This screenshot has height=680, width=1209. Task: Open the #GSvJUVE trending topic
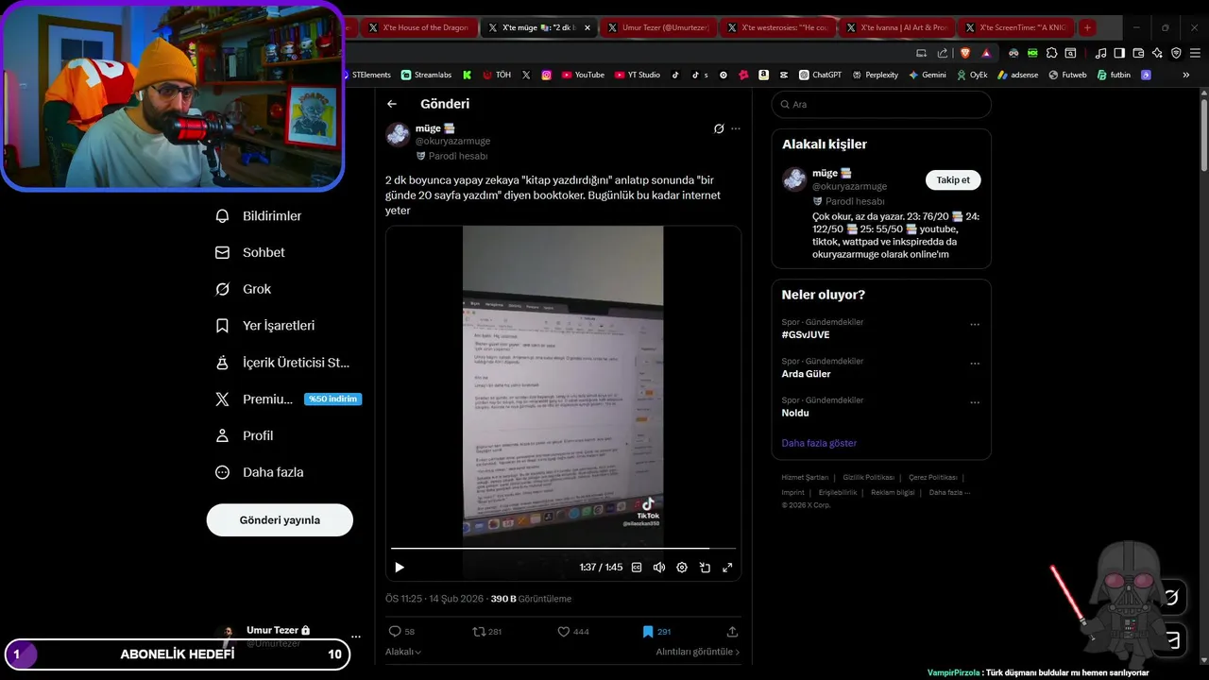(x=806, y=335)
